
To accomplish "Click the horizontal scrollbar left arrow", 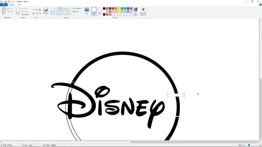I will click(1, 142).
